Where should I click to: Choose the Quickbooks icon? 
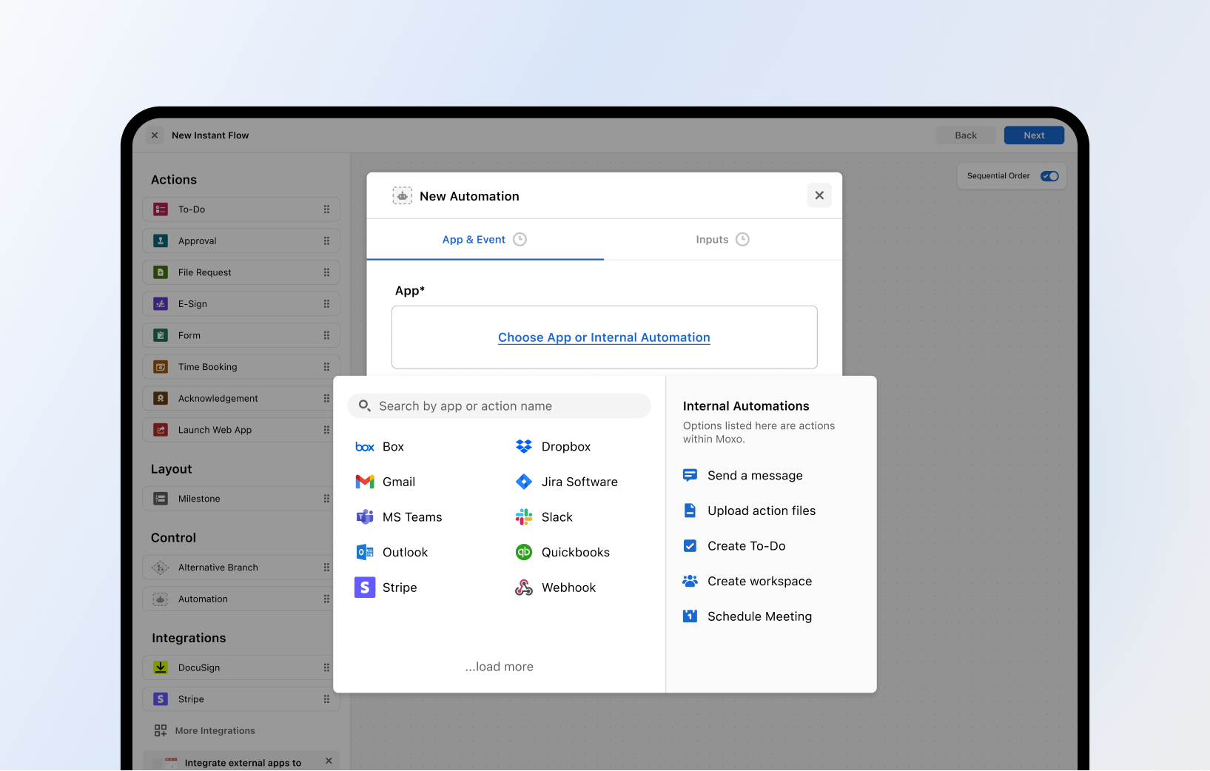click(524, 552)
